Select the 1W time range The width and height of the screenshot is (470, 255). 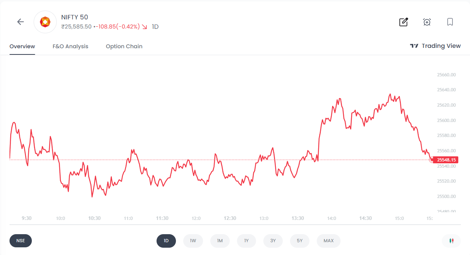(x=193, y=241)
